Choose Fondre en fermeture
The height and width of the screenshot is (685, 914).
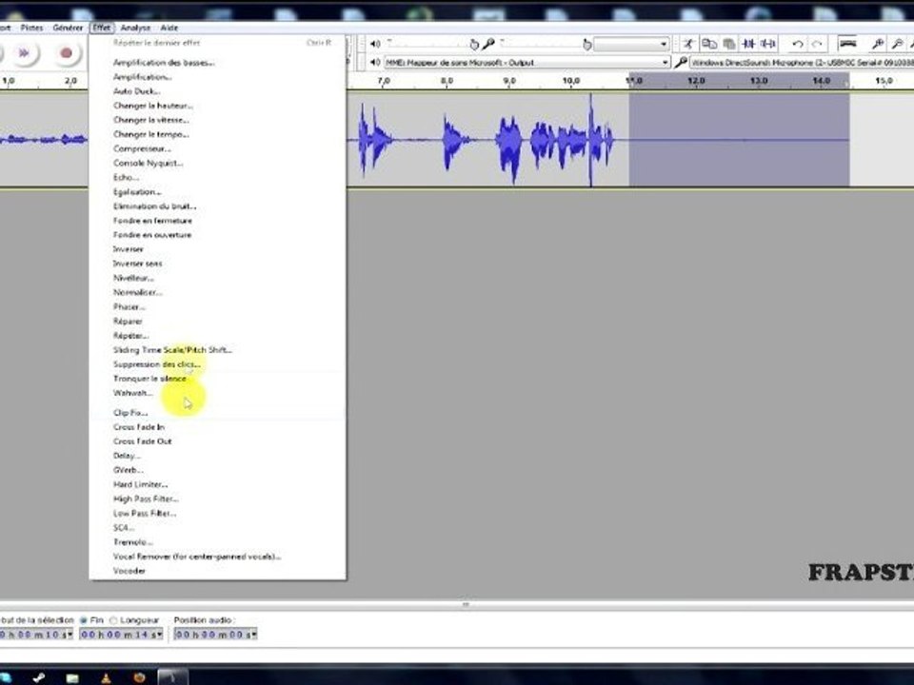[x=217, y=220]
